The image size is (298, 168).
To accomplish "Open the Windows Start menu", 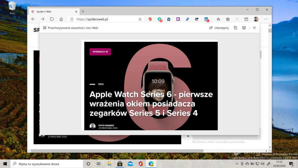I will 5,164.
